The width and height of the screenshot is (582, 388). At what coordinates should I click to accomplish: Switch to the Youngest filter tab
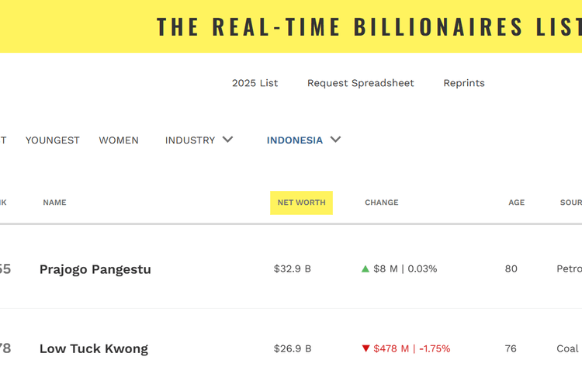click(52, 140)
